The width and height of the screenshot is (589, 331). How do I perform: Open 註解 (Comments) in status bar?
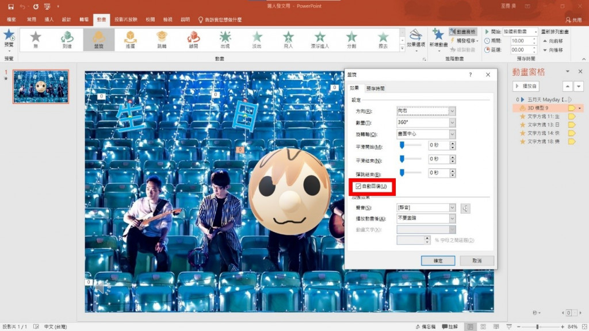450,326
